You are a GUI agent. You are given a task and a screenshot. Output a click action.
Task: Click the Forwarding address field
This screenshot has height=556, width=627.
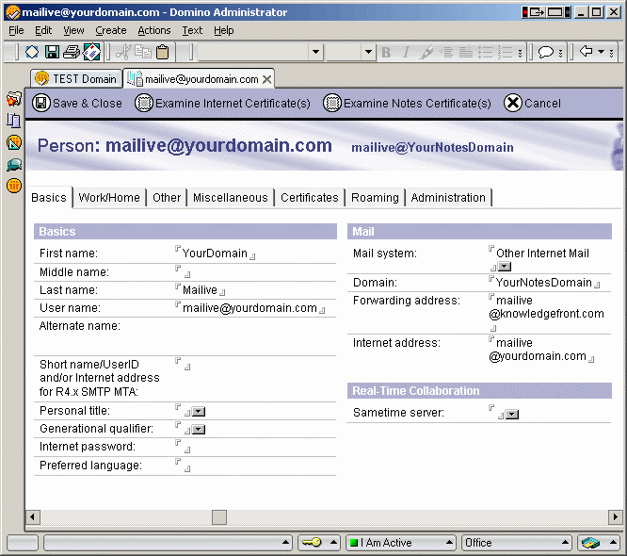pos(546,313)
